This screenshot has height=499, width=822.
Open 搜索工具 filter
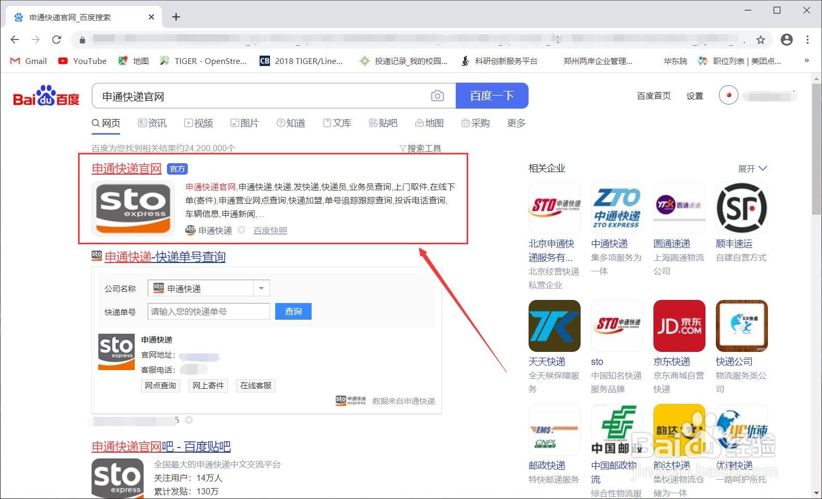[x=420, y=149]
